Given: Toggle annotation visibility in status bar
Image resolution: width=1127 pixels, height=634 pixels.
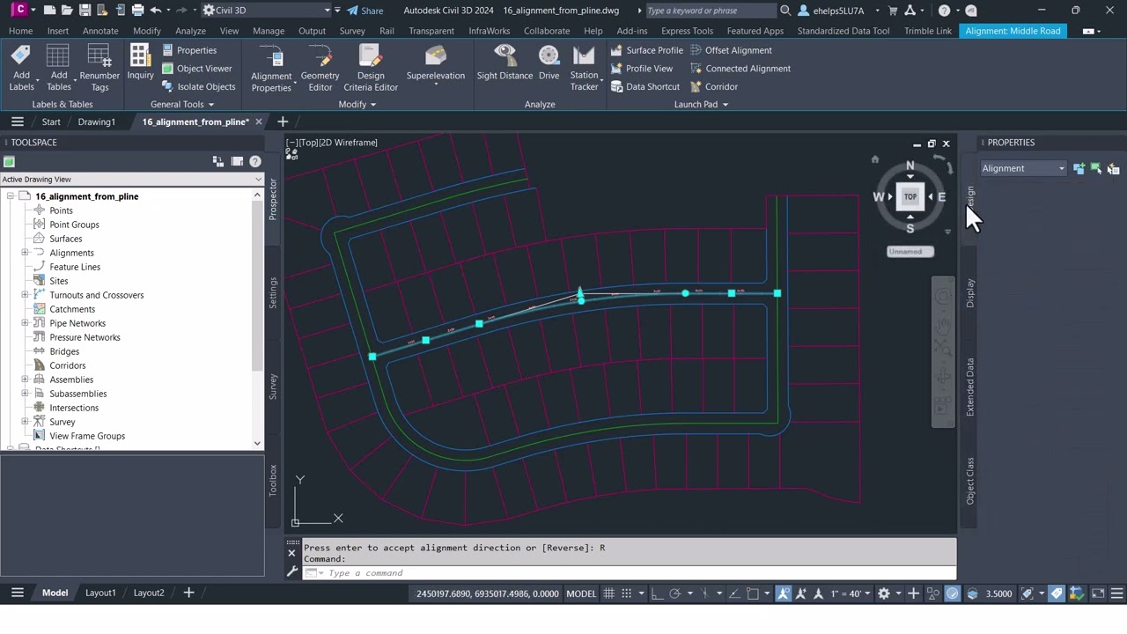Looking at the screenshot, I should (784, 593).
